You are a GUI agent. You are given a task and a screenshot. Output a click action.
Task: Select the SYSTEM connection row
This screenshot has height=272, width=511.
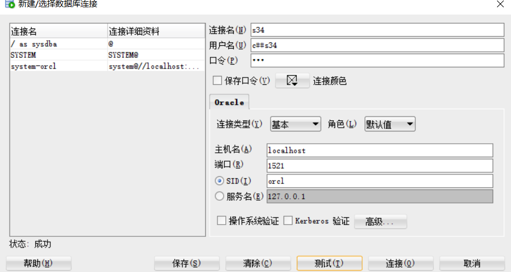pos(107,55)
